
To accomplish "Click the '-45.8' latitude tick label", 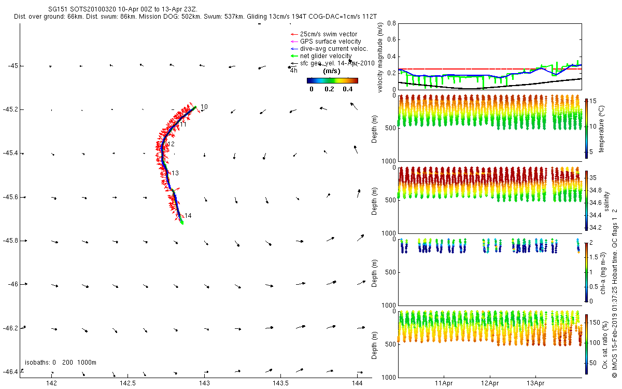I will [10, 241].
